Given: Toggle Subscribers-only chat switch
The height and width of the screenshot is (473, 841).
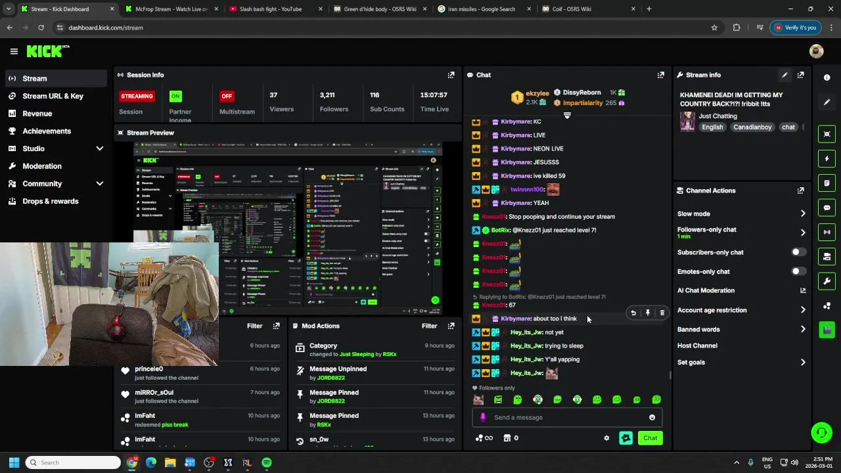Looking at the screenshot, I should 798,252.
